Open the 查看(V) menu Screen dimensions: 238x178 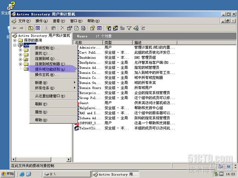click(x=59, y=21)
